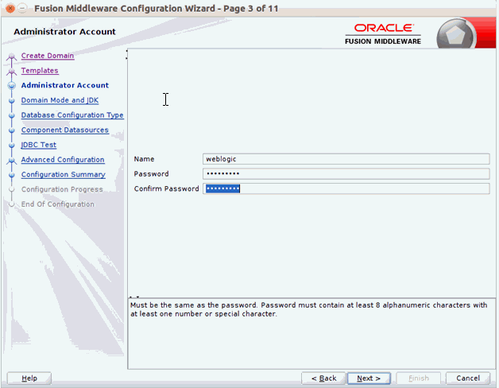Click the Configuration Progress bullet icon
Image resolution: width=499 pixels, height=388 pixels.
(12, 189)
